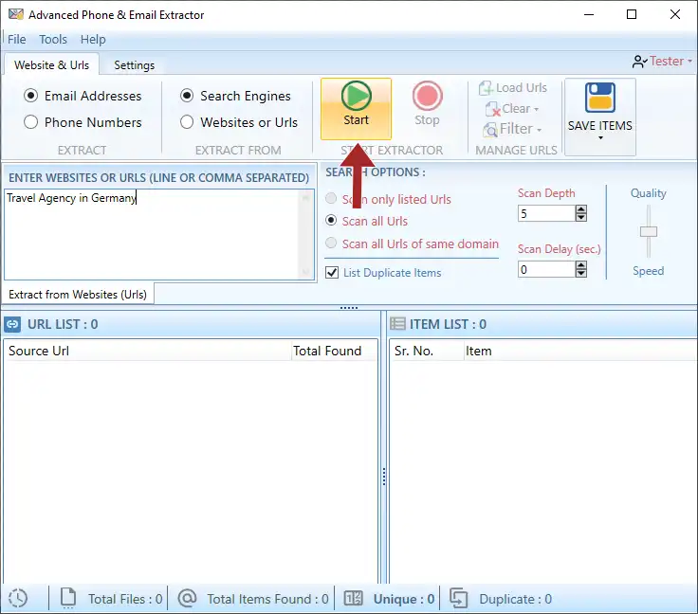Click the Save Items floppy disk icon

pyautogui.click(x=599, y=98)
